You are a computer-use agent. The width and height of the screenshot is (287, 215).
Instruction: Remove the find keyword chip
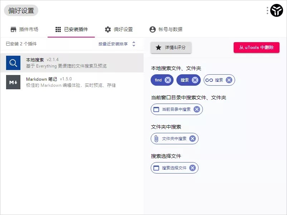click(x=168, y=80)
